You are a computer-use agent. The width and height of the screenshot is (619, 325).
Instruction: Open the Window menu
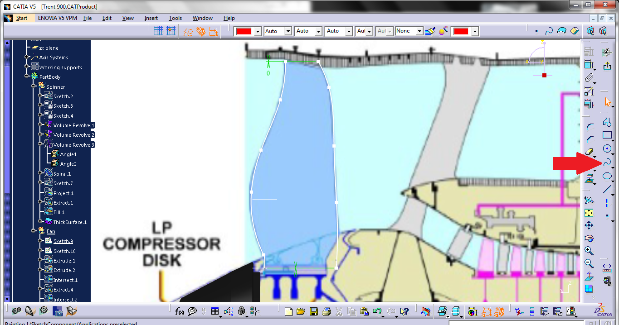point(202,18)
